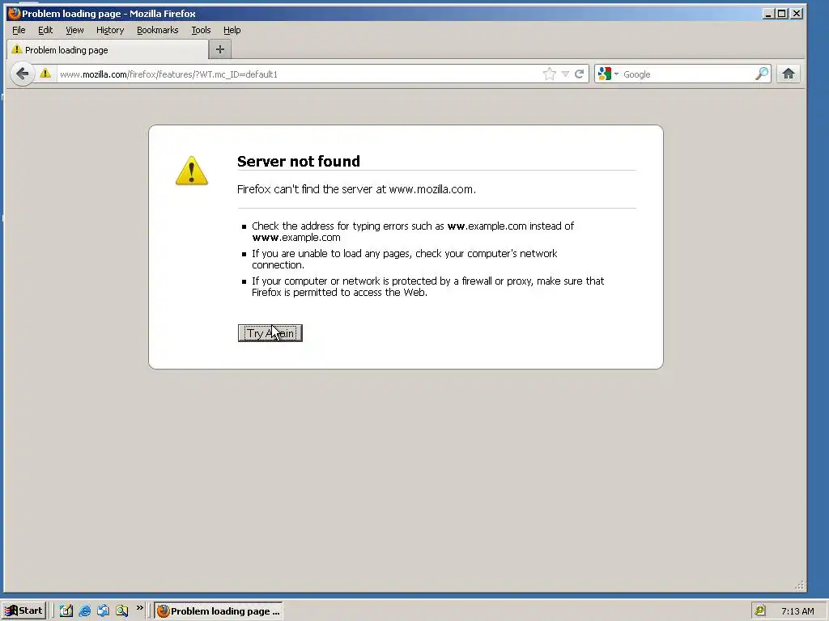The width and height of the screenshot is (829, 621).
Task: Click the magnifier Quick Launch icon
Action: [x=122, y=611]
